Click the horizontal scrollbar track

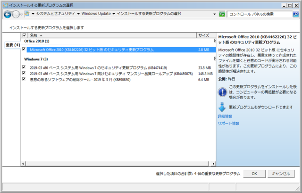[x=117, y=164]
